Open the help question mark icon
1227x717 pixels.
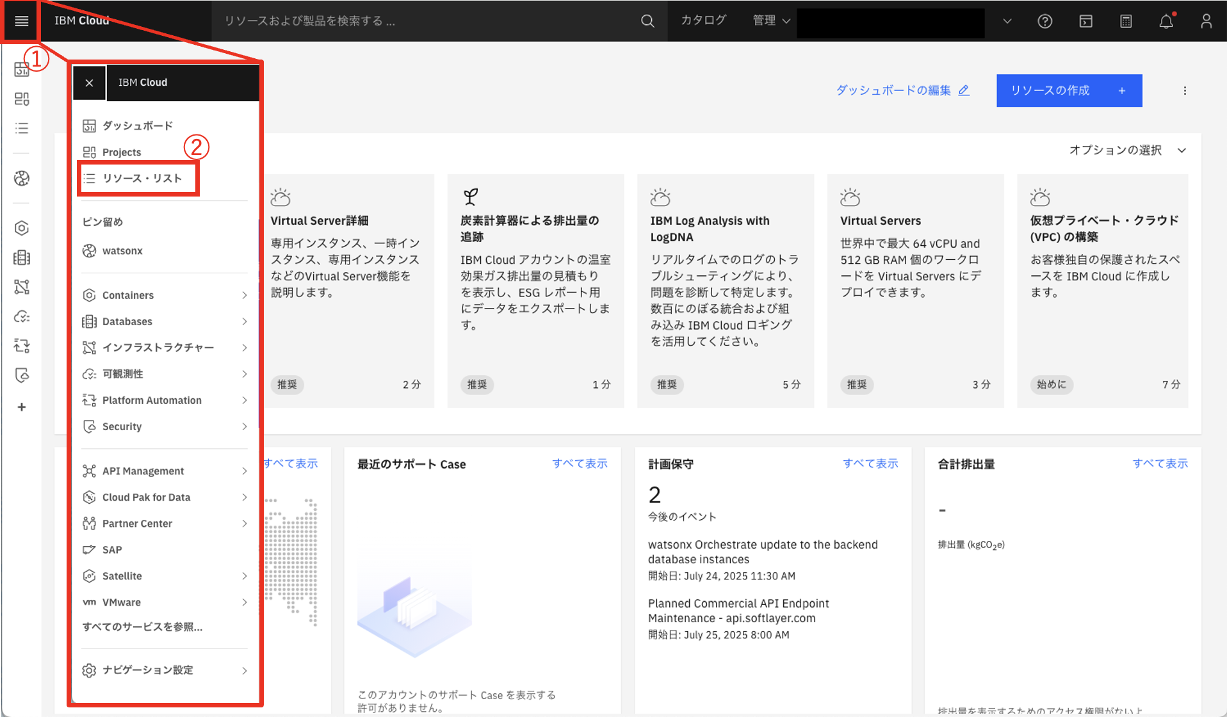(1044, 21)
